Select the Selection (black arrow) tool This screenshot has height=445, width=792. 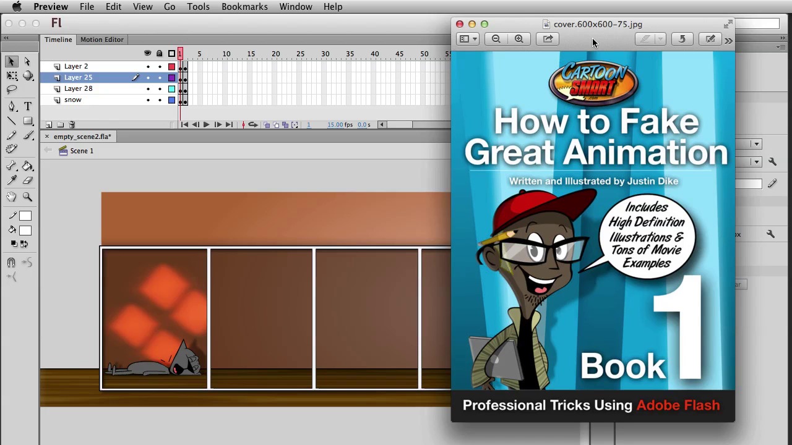[11, 61]
